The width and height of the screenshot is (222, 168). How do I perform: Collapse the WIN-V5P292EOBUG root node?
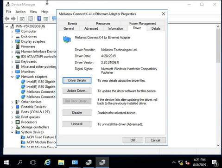click(7, 26)
